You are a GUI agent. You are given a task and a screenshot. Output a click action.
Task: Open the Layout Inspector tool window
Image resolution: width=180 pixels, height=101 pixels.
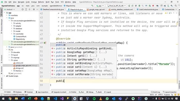[170, 92]
